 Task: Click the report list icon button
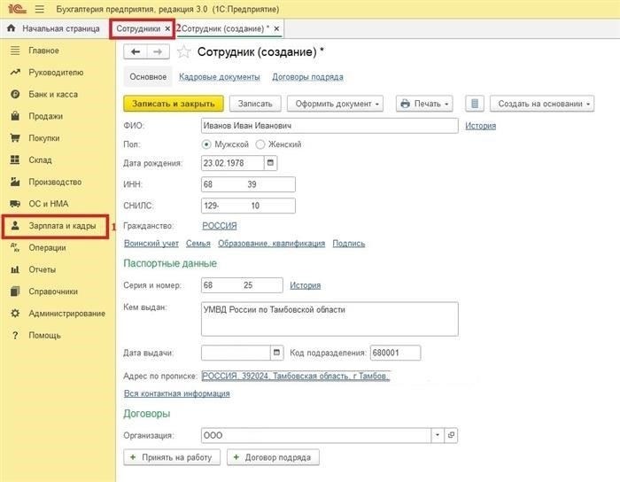coord(475,104)
